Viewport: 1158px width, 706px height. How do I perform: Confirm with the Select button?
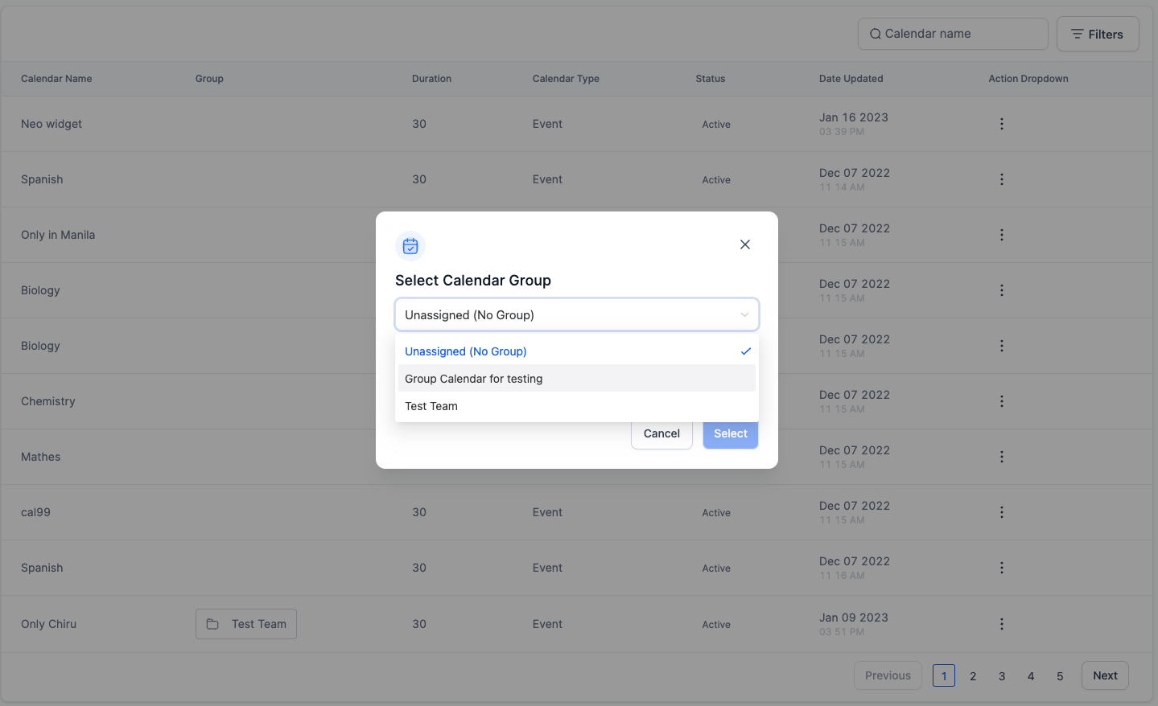[x=731, y=433]
